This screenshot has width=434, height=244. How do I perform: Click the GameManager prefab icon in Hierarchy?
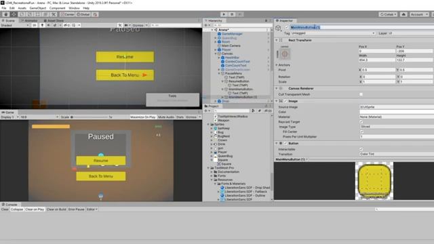[x=219, y=34]
